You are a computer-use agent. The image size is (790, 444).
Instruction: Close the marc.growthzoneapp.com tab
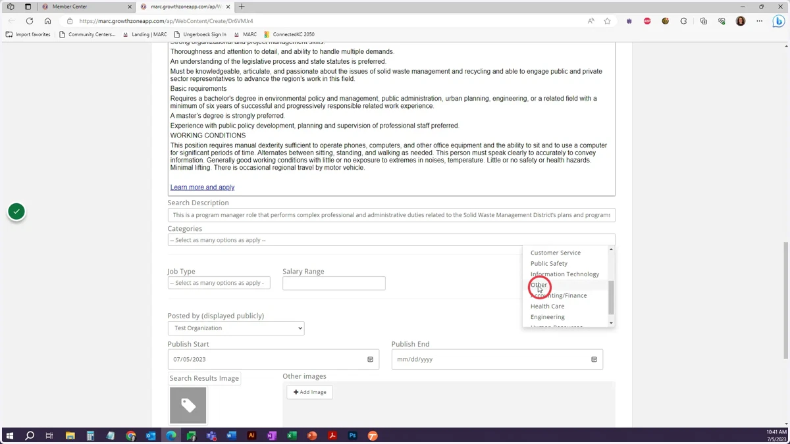click(228, 7)
